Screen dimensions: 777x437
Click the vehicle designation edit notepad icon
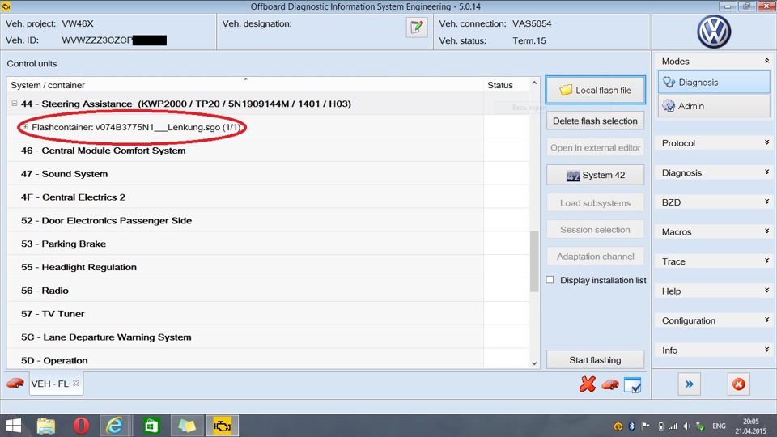coord(417,28)
